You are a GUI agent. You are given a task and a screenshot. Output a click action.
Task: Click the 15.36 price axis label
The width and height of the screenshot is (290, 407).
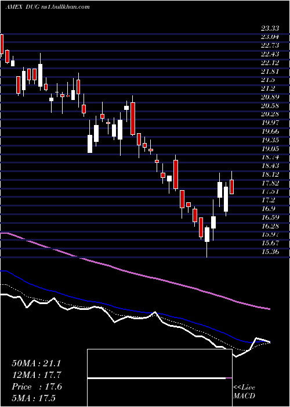pos(270,252)
